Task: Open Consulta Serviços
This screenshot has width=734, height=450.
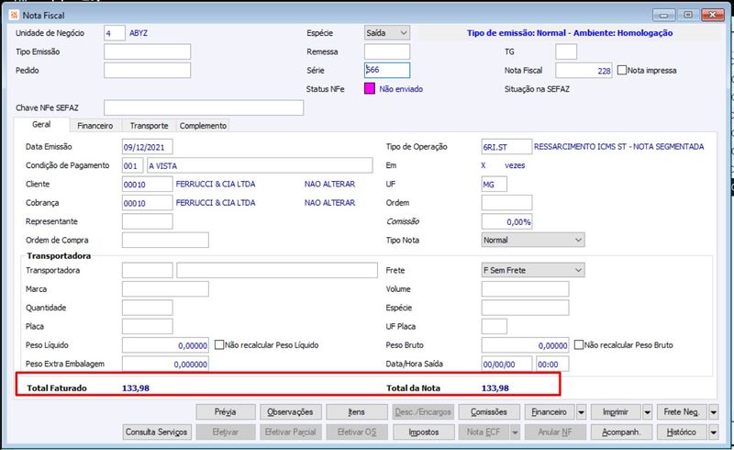Action: tap(156, 432)
